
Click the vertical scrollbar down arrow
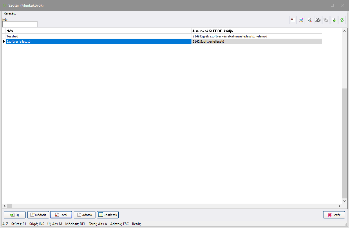tap(344, 201)
